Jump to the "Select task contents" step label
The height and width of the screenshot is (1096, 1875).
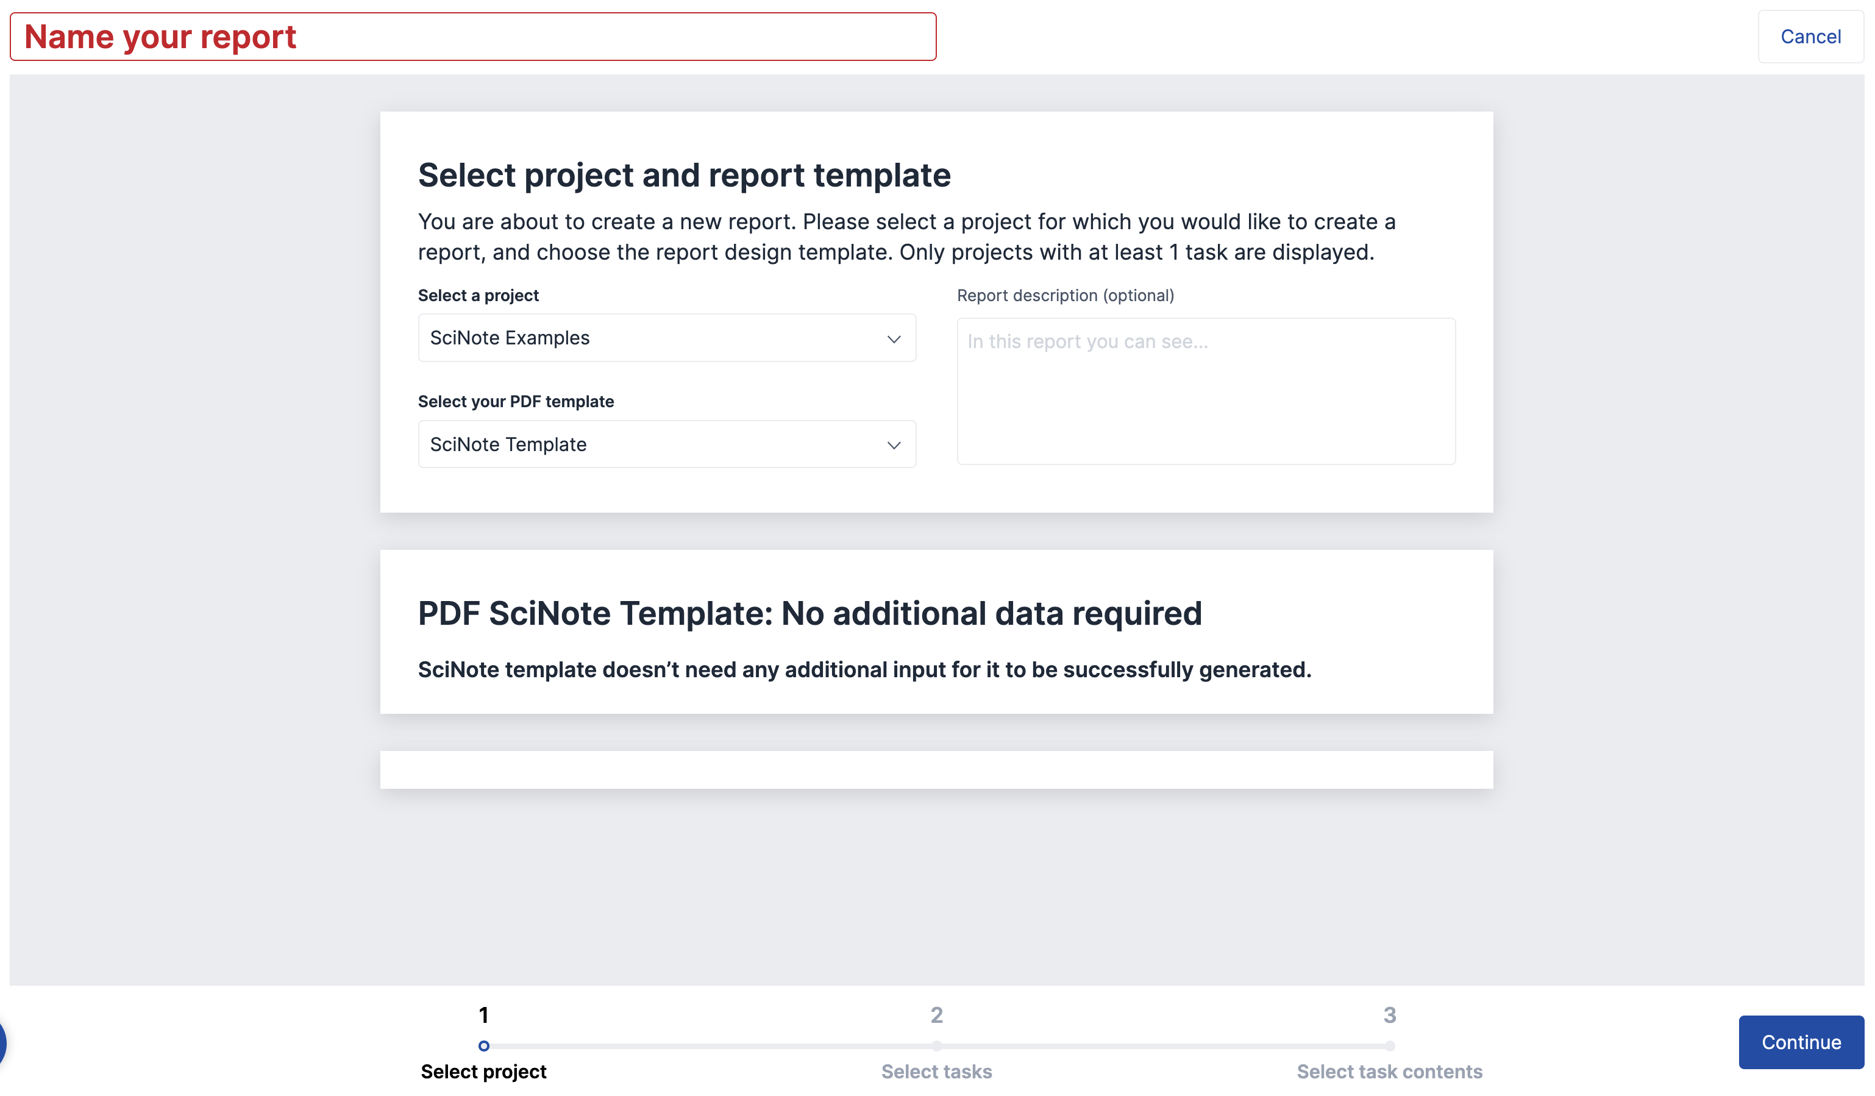click(x=1389, y=1072)
